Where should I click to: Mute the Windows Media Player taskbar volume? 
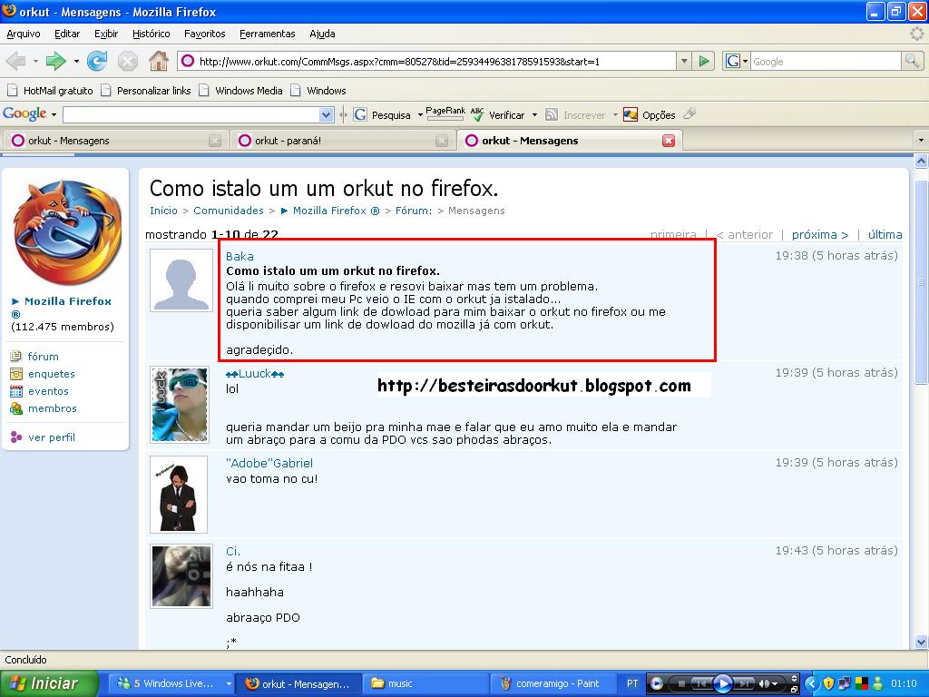[765, 683]
